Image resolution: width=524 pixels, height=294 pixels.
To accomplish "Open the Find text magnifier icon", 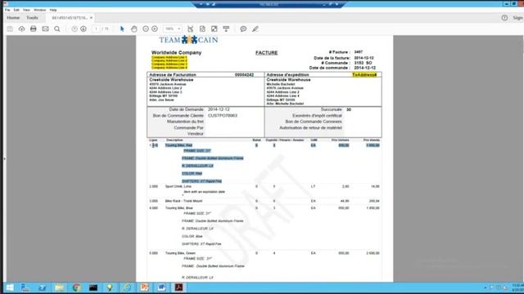I will point(57,29).
